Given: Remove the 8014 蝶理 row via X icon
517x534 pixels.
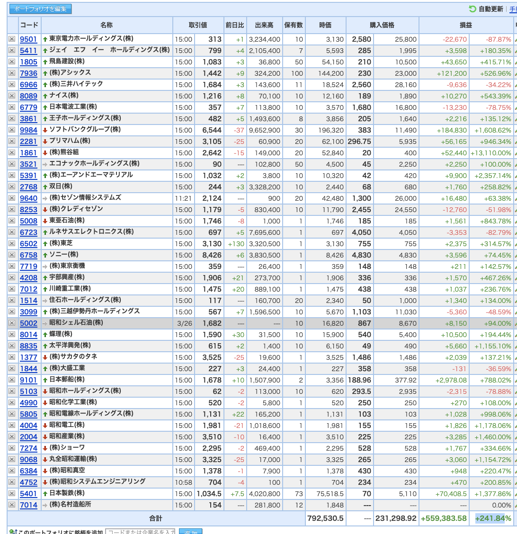Looking at the screenshot, I should click(x=12, y=334).
